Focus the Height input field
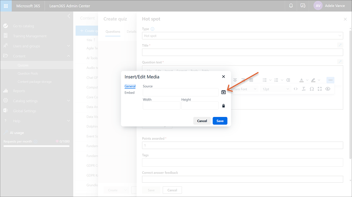The height and width of the screenshot is (197, 352). tap(200, 106)
